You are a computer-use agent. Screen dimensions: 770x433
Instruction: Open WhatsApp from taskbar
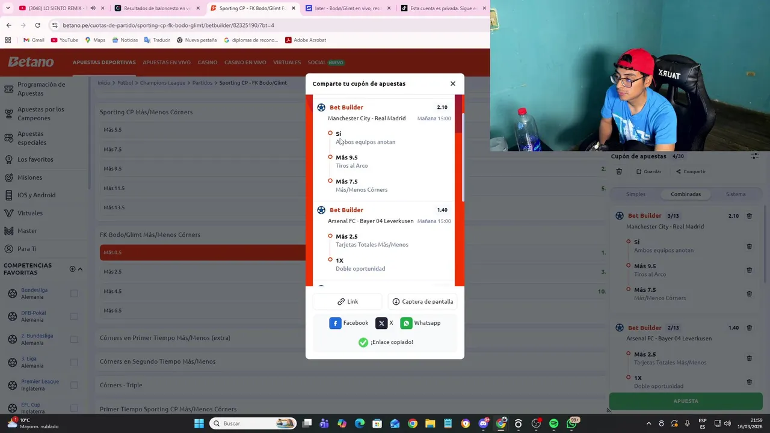coord(571,423)
